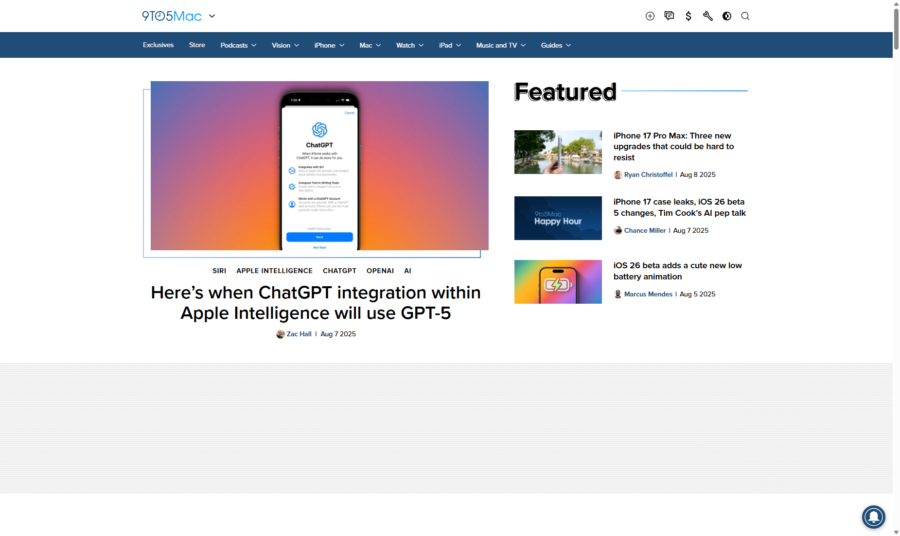
Task: Open the ChatGPT hero article image
Action: point(319,166)
